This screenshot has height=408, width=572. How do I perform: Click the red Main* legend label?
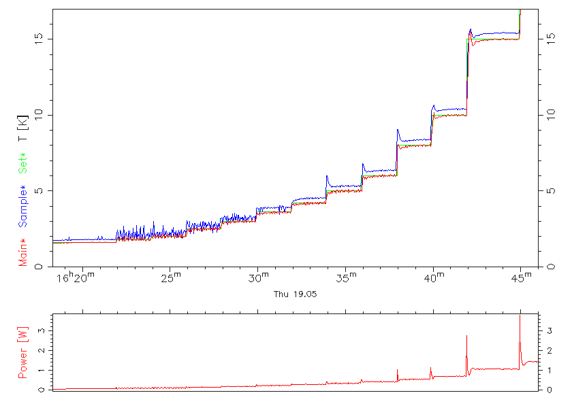click(24, 252)
